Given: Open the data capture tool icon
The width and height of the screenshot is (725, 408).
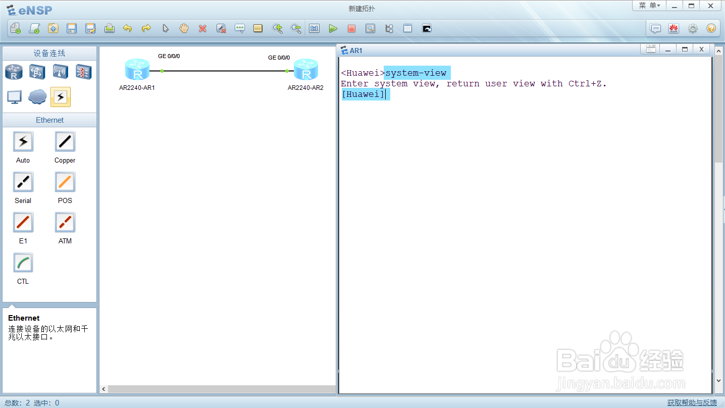Looking at the screenshot, I should point(370,29).
